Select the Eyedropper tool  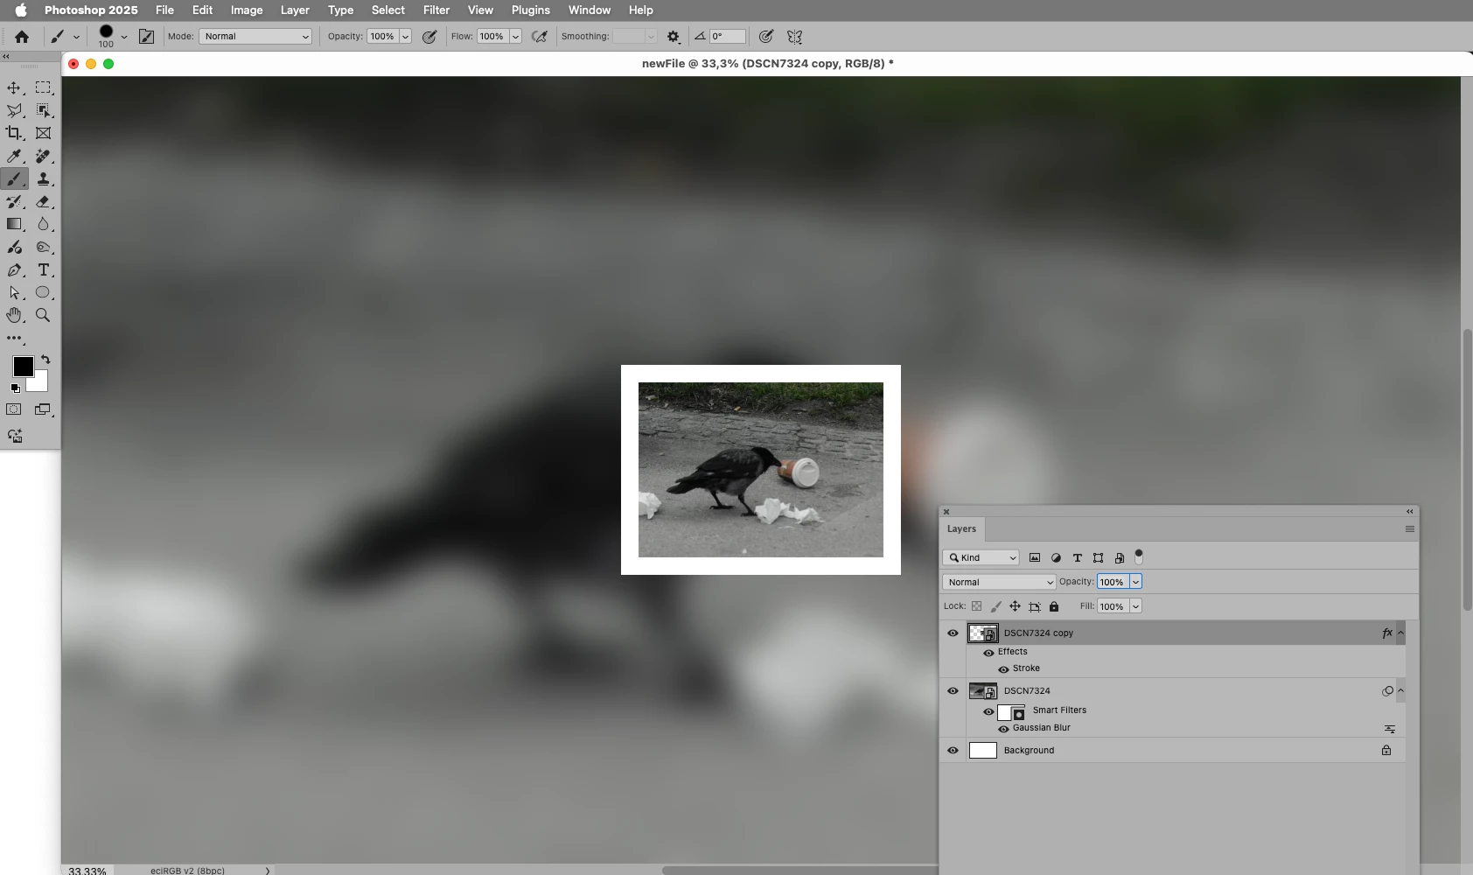(x=14, y=156)
